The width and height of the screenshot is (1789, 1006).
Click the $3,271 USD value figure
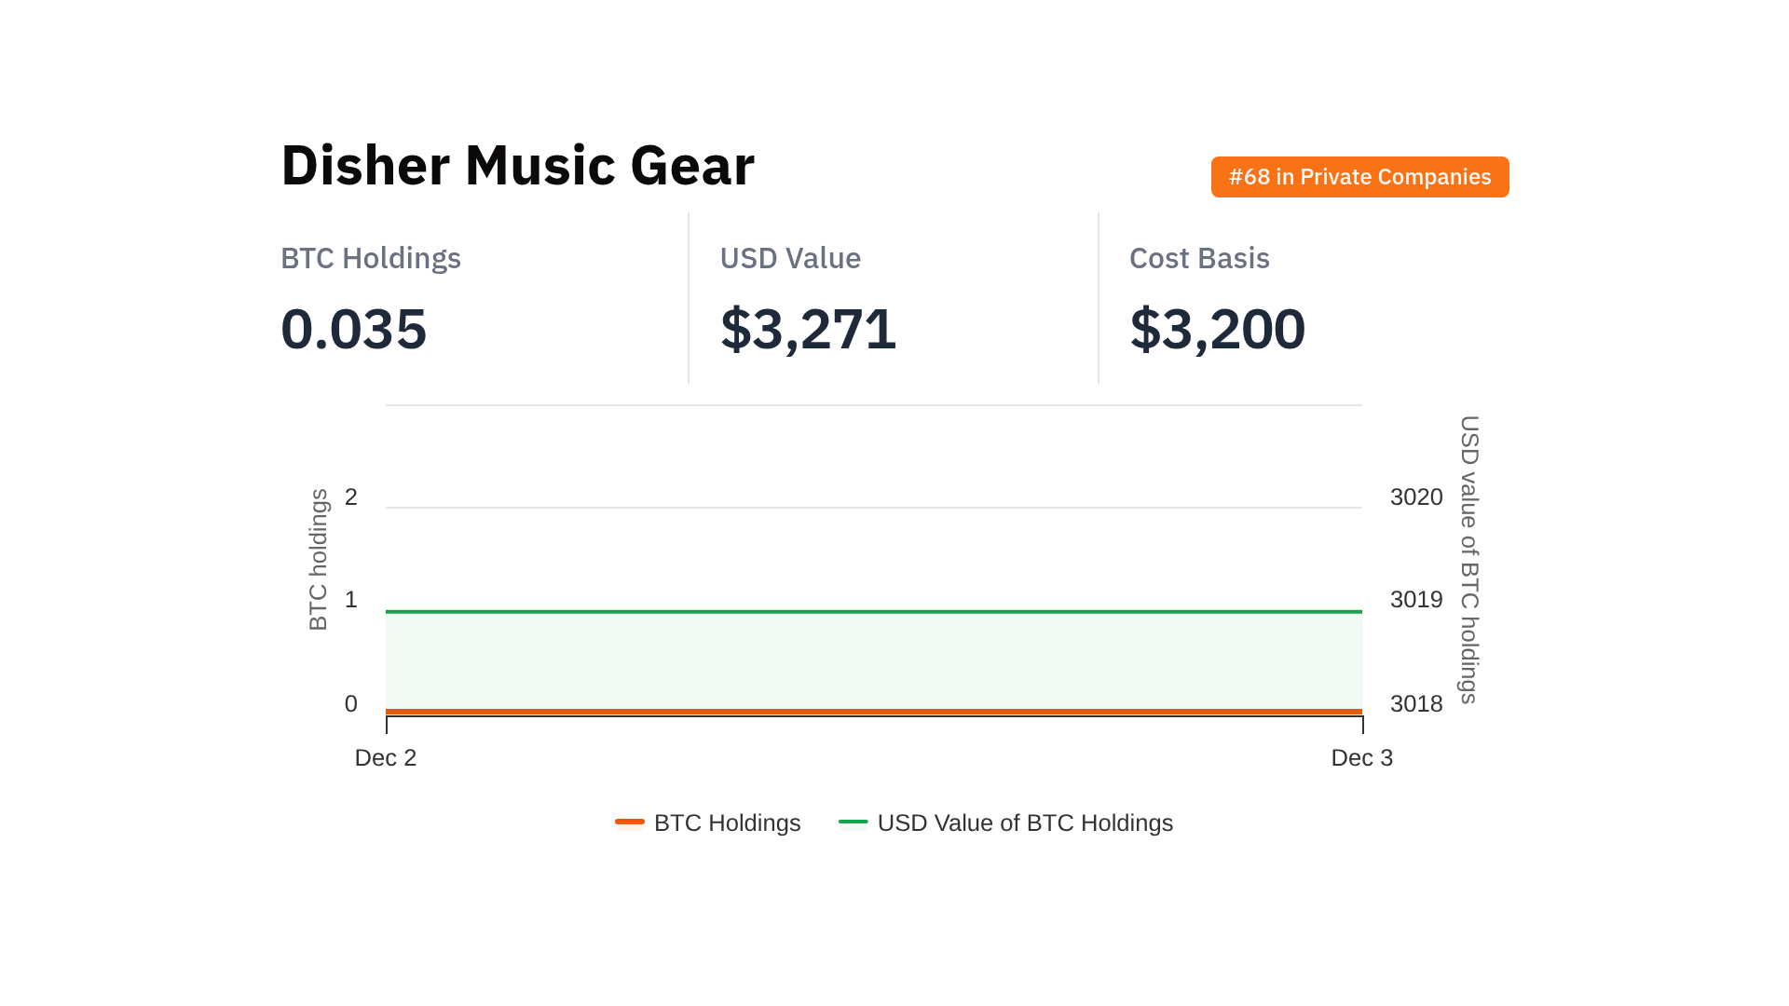(x=808, y=329)
